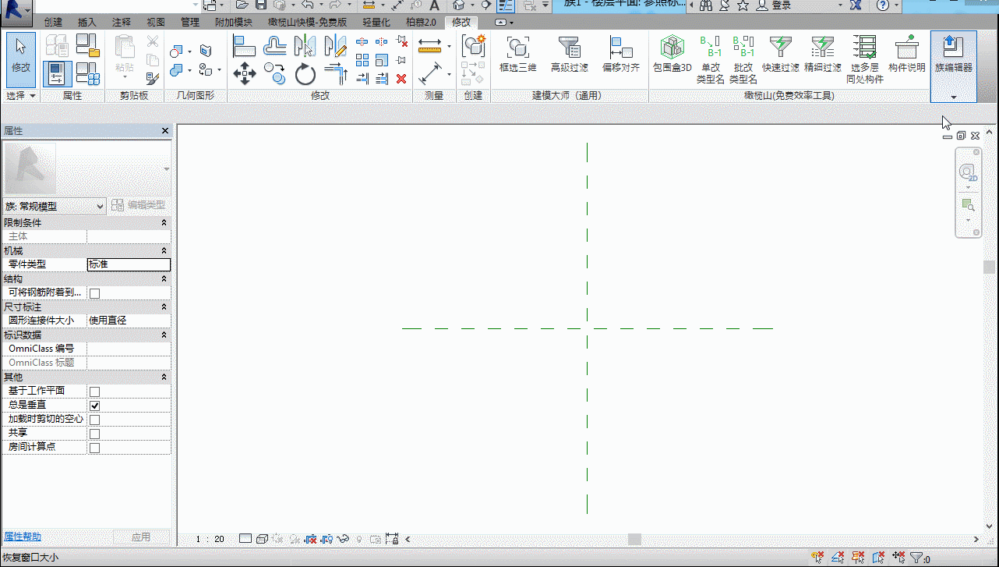The image size is (999, 567).
Task: Click the 批改类型名 tool
Action: click(x=743, y=59)
